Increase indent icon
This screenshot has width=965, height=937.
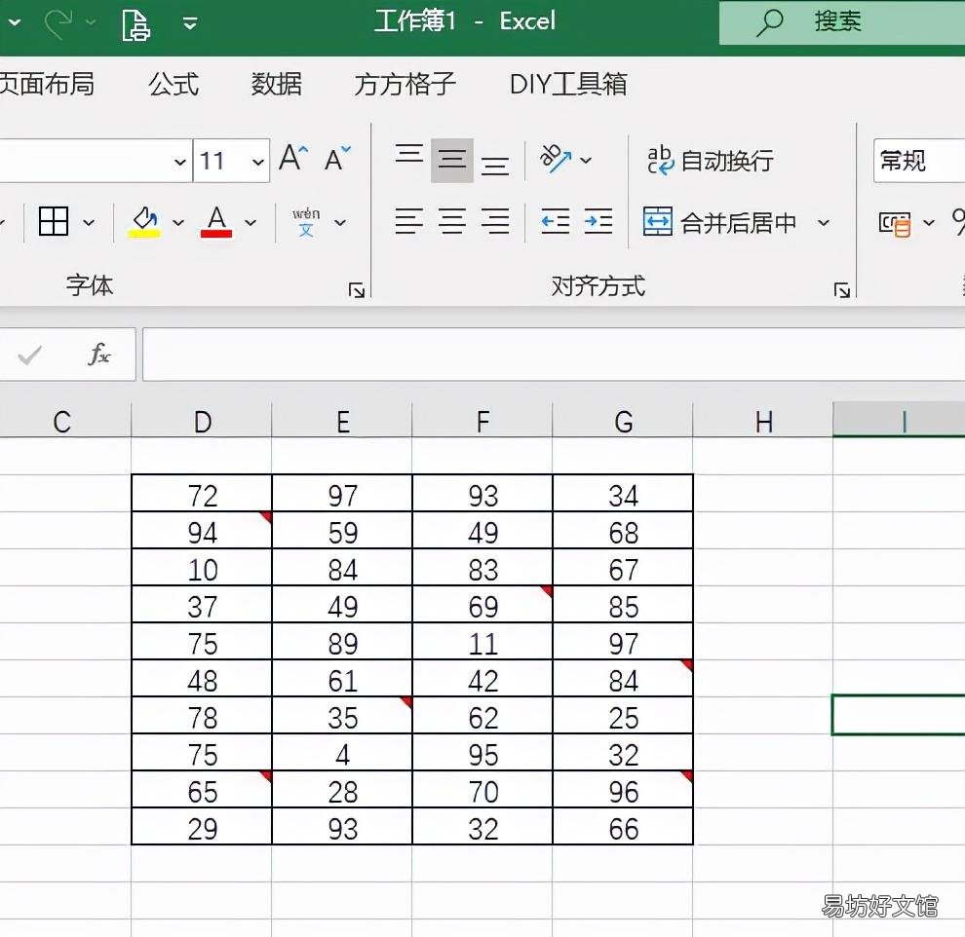598,221
